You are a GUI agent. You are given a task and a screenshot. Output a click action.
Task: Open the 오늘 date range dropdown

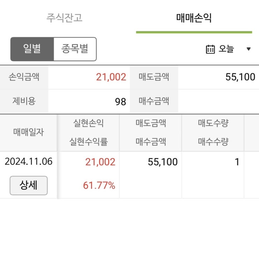[x=226, y=49]
